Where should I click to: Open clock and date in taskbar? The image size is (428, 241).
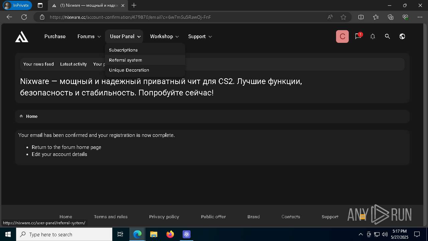pyautogui.click(x=400, y=234)
